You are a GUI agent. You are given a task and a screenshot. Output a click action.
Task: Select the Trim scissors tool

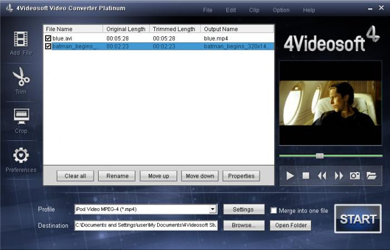click(21, 77)
